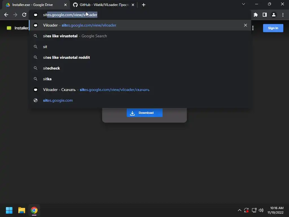Reload the current page
The height and width of the screenshot is (217, 289).
coord(24,15)
